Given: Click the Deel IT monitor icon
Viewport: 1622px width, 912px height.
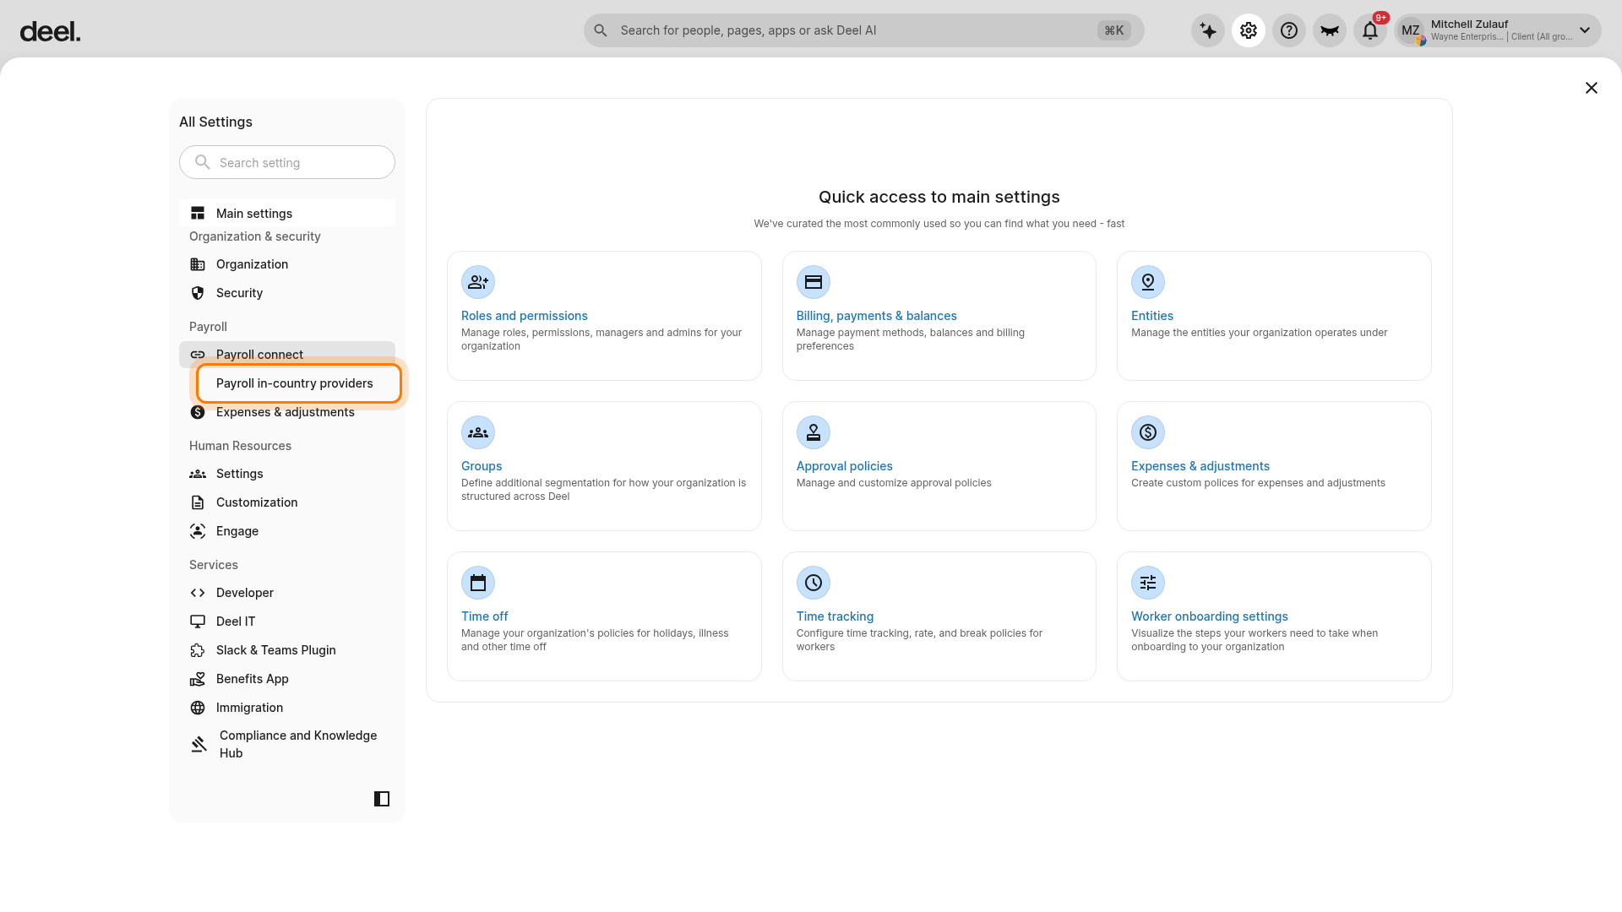Looking at the screenshot, I should (x=198, y=622).
